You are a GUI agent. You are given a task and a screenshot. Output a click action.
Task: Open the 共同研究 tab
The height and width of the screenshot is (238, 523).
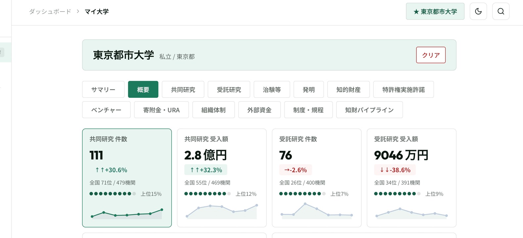(183, 89)
